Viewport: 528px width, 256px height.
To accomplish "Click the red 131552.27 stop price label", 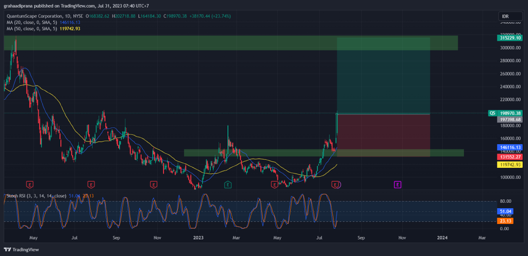I will click(x=509, y=157).
